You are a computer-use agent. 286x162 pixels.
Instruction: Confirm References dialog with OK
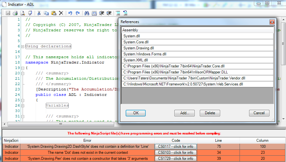136,113
